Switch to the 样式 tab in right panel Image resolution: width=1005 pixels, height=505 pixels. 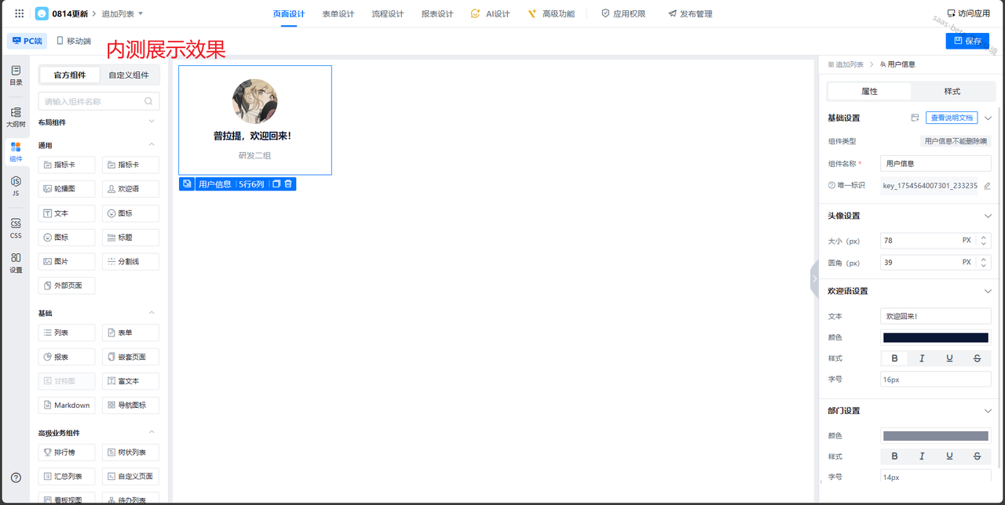(x=952, y=91)
